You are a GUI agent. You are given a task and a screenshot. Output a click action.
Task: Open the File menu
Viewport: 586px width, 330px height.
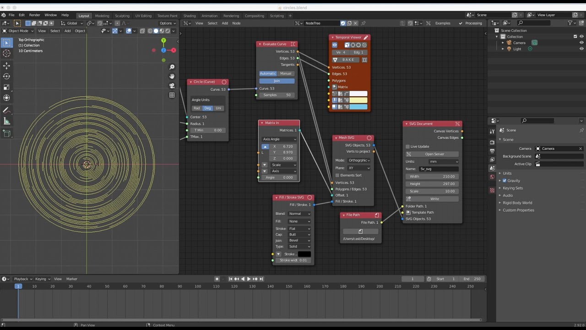tap(11, 15)
